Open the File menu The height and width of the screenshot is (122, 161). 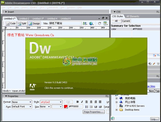click(4, 8)
